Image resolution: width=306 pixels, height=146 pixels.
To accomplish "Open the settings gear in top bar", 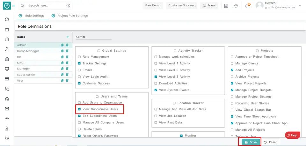I will (236, 6).
